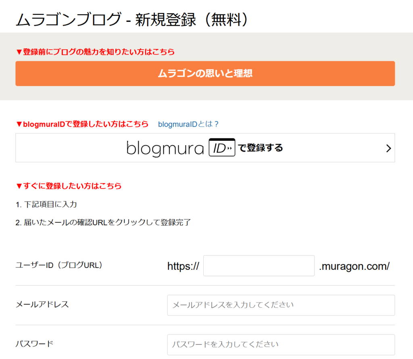Click the https:// prefix text

click(x=183, y=266)
